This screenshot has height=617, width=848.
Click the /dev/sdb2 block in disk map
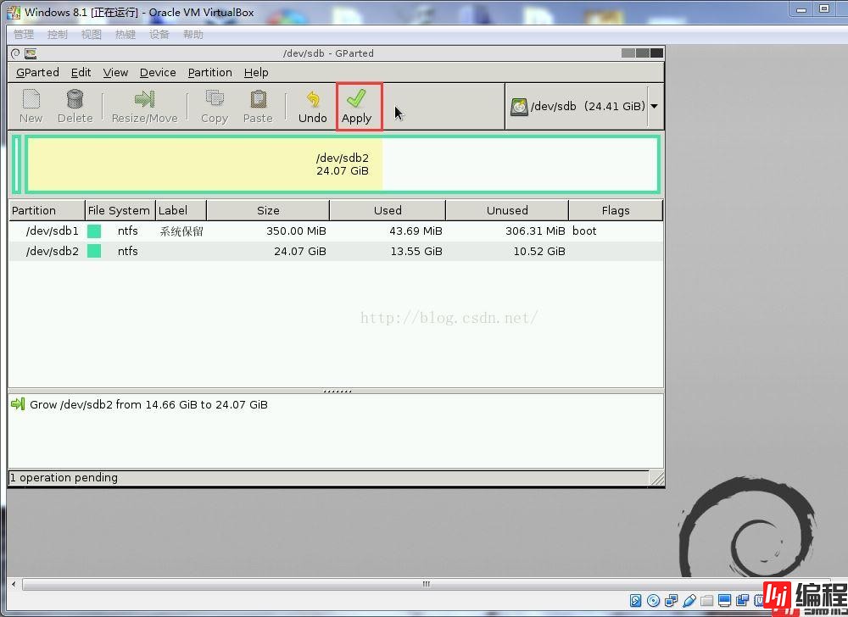[342, 164]
